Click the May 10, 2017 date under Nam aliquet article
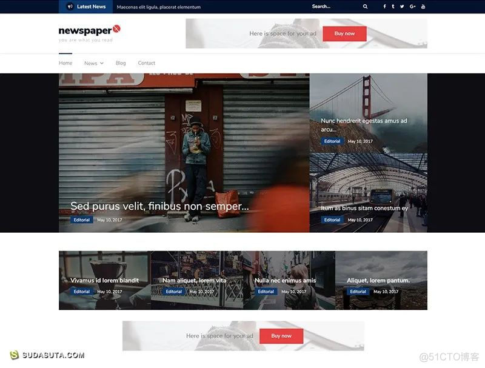This screenshot has height=368, width=485. point(202,292)
